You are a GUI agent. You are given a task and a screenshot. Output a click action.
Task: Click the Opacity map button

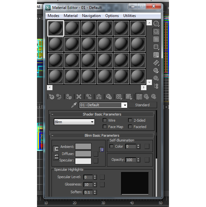(x=147, y=160)
